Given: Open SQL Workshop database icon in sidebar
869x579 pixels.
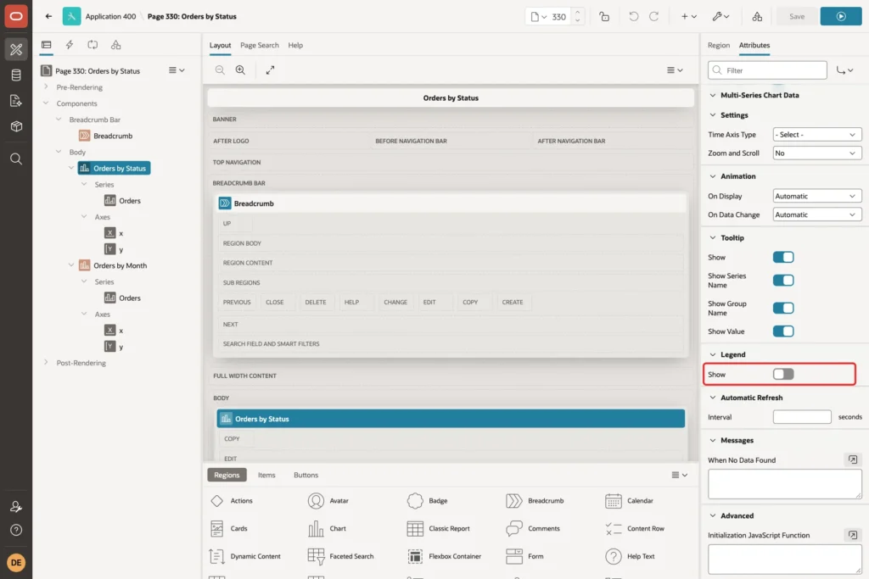Looking at the screenshot, I should pyautogui.click(x=16, y=75).
